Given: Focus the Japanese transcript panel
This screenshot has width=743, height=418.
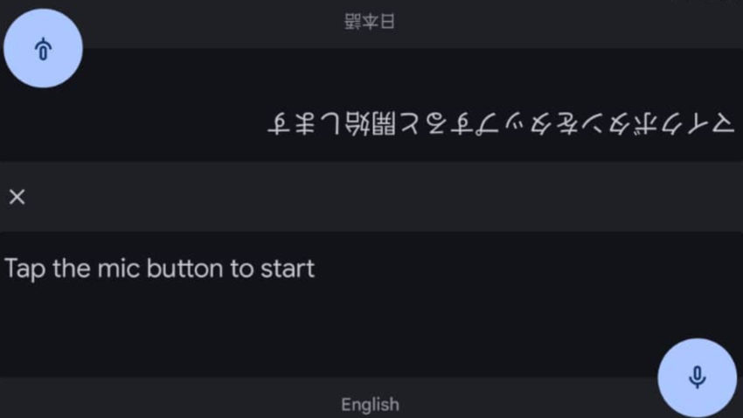Looking at the screenshot, I should [x=371, y=104].
